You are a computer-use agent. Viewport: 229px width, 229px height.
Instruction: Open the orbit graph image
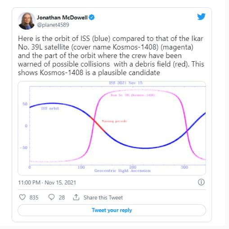tap(112, 128)
